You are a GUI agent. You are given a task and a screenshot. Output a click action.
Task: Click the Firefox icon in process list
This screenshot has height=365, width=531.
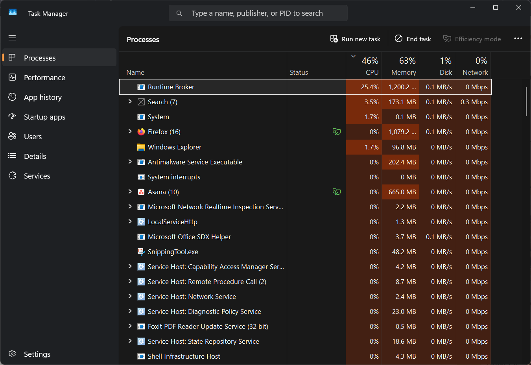pyautogui.click(x=141, y=132)
